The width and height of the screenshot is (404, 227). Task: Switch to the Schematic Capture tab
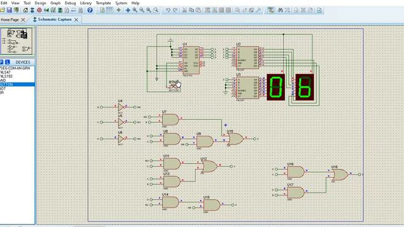(x=55, y=20)
